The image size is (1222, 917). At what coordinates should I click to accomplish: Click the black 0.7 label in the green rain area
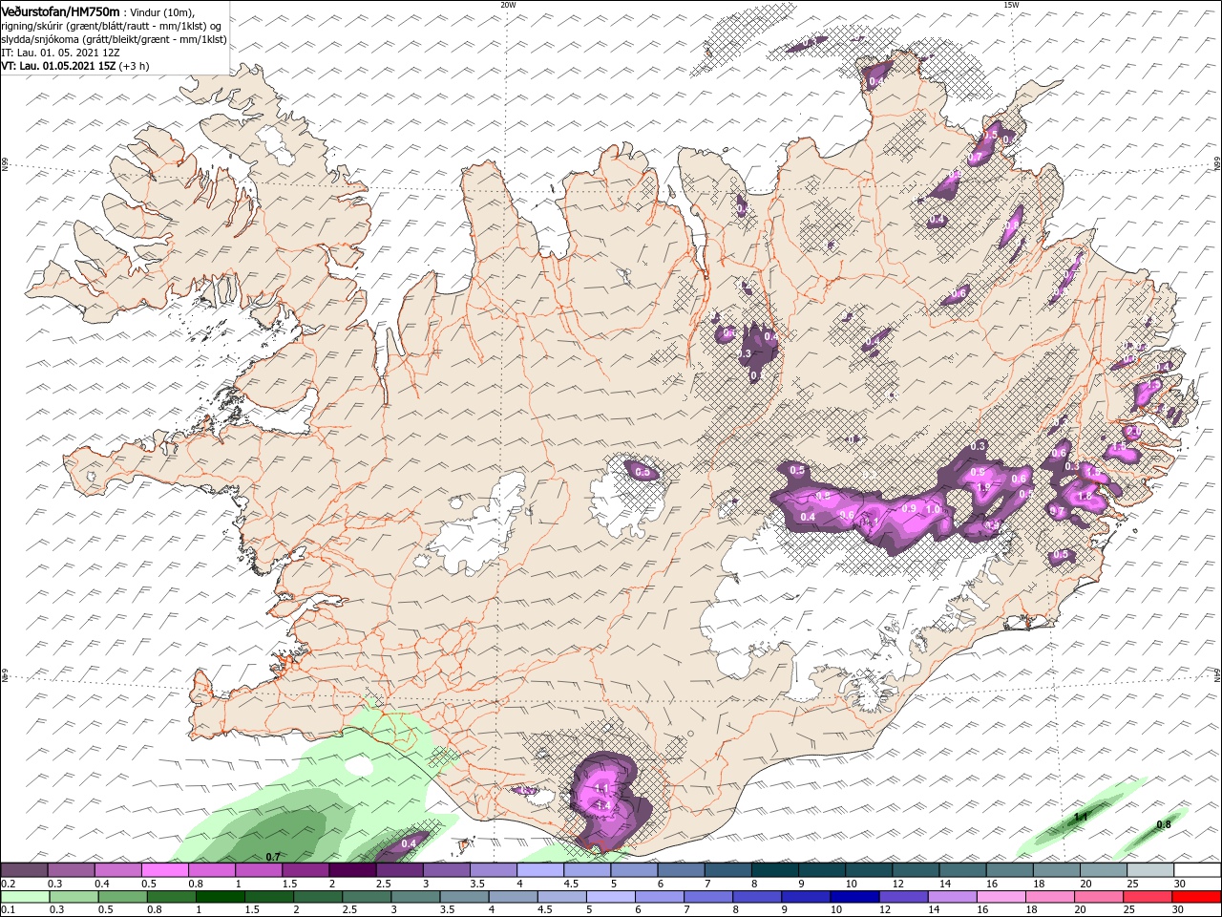point(272,857)
